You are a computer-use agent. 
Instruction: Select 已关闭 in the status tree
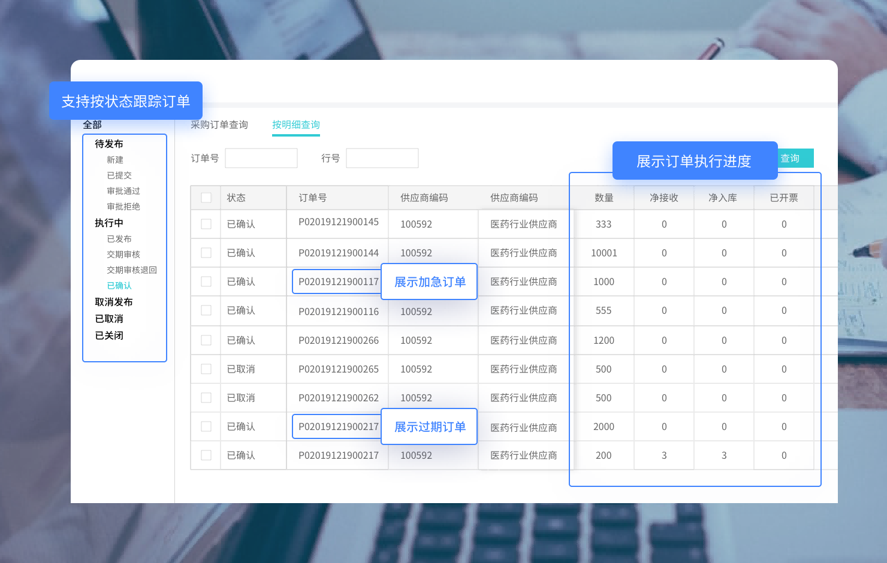pyautogui.click(x=108, y=335)
